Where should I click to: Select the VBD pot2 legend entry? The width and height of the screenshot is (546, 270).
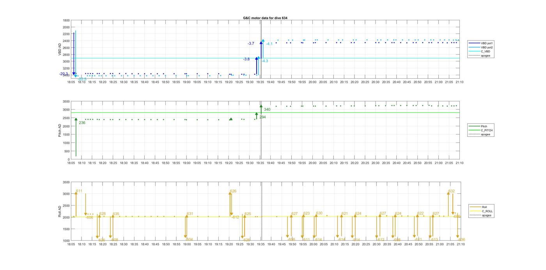coord(481,47)
